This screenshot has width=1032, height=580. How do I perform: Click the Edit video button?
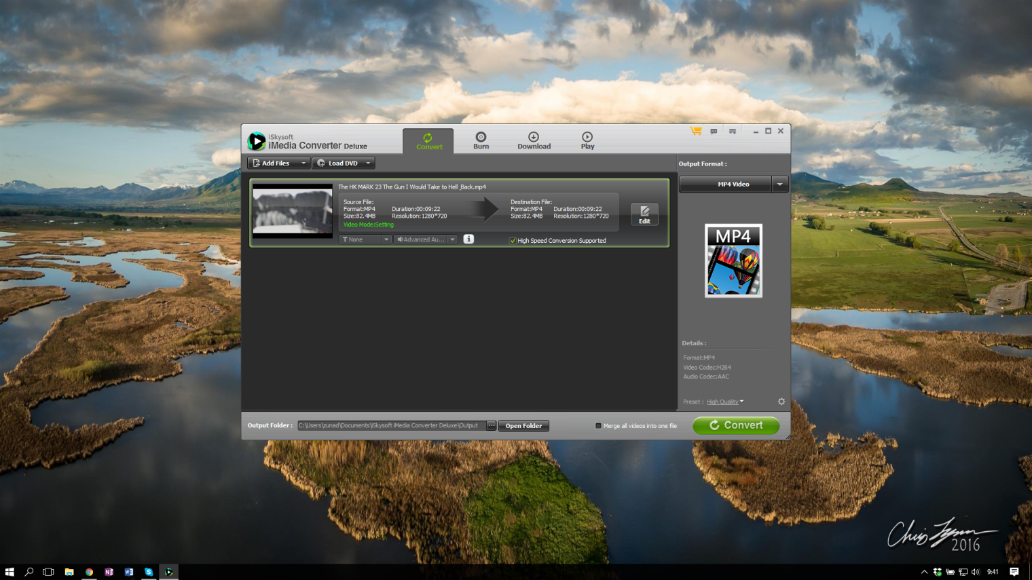[644, 215]
